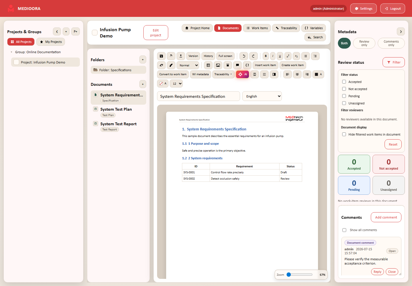Collapse the Metadata panel chevron
This screenshot has width=412, height=286.
click(401, 31)
